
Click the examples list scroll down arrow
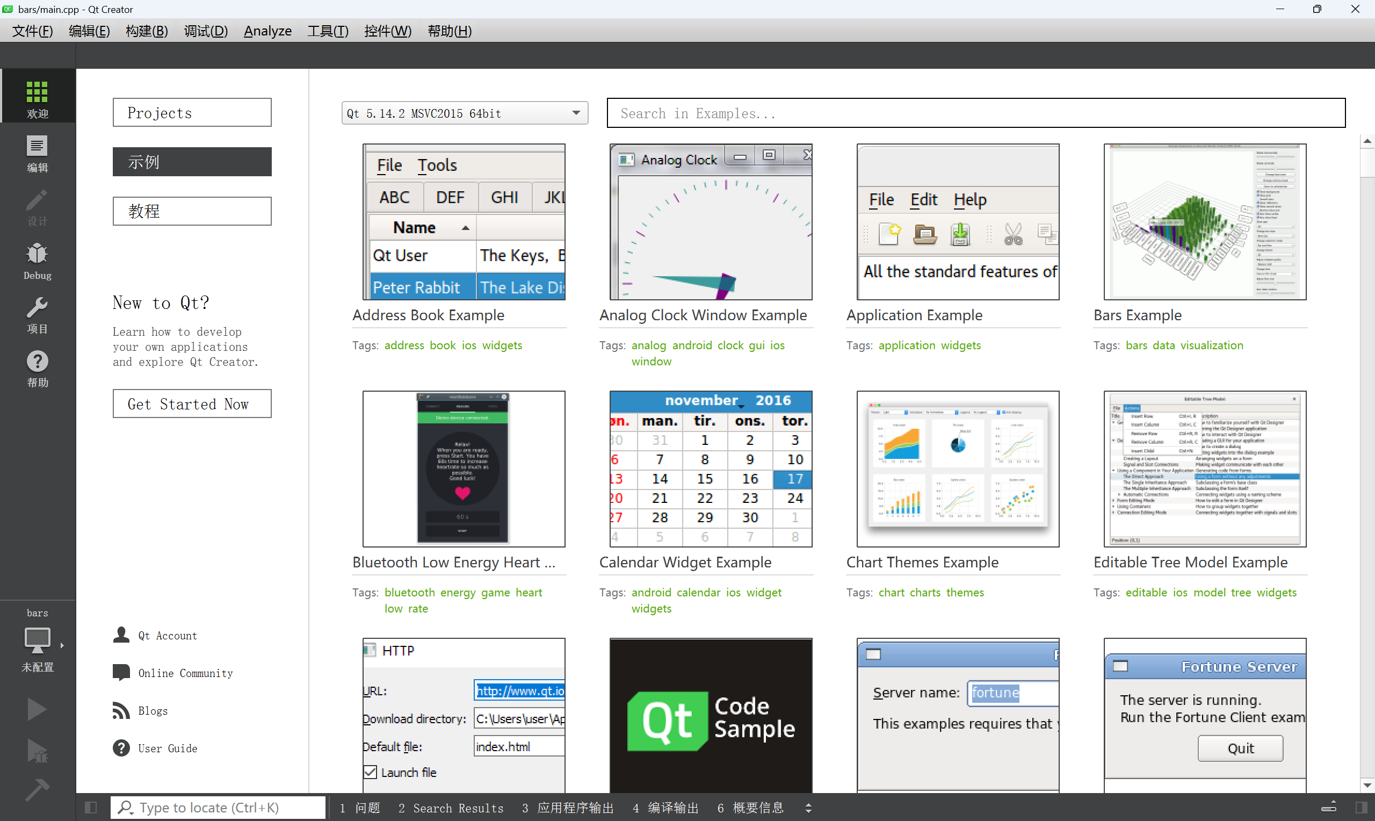coord(1367,784)
